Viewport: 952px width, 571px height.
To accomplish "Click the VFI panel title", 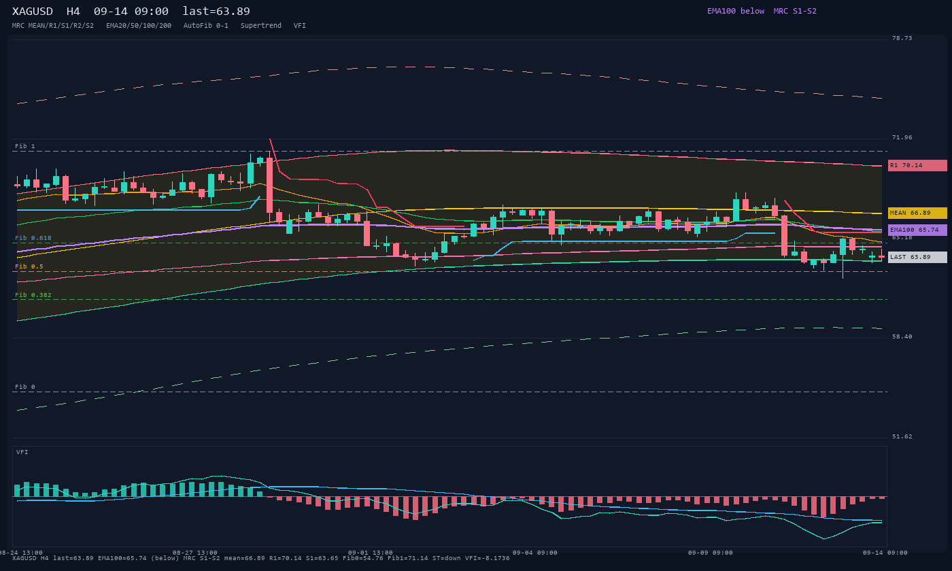I will point(22,452).
